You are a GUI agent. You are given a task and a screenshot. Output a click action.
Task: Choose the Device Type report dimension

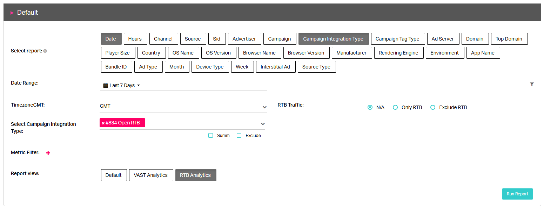click(210, 67)
